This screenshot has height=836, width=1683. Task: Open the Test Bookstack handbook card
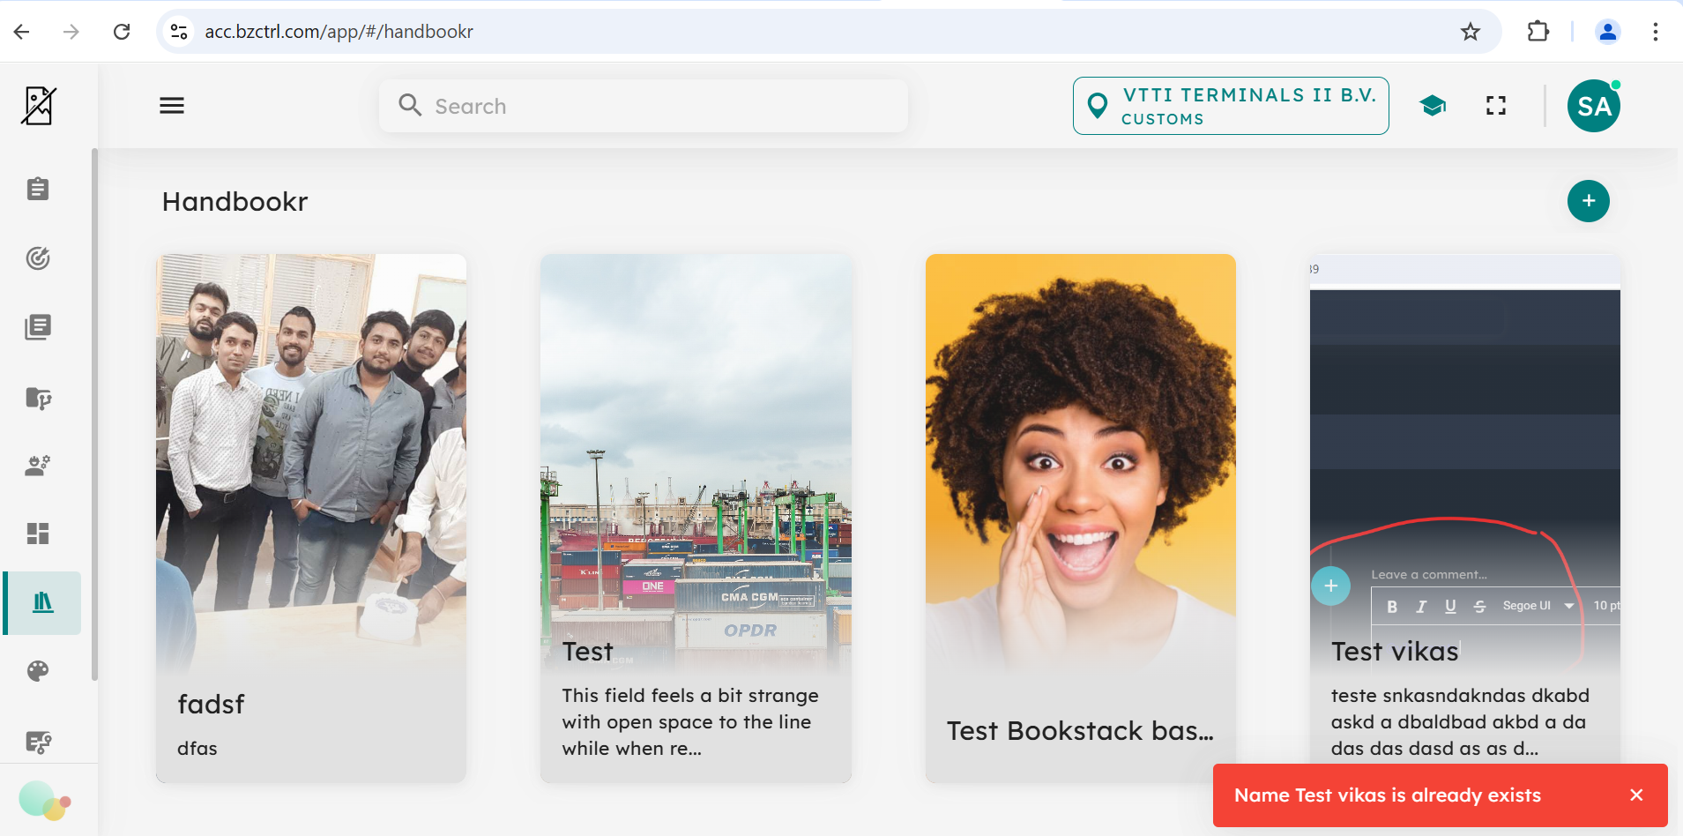(x=1080, y=518)
